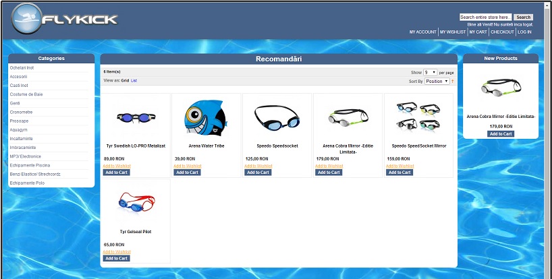Add Tyr Gelseal Pilot to wishlist
The height and width of the screenshot is (279, 552).
coord(117,252)
